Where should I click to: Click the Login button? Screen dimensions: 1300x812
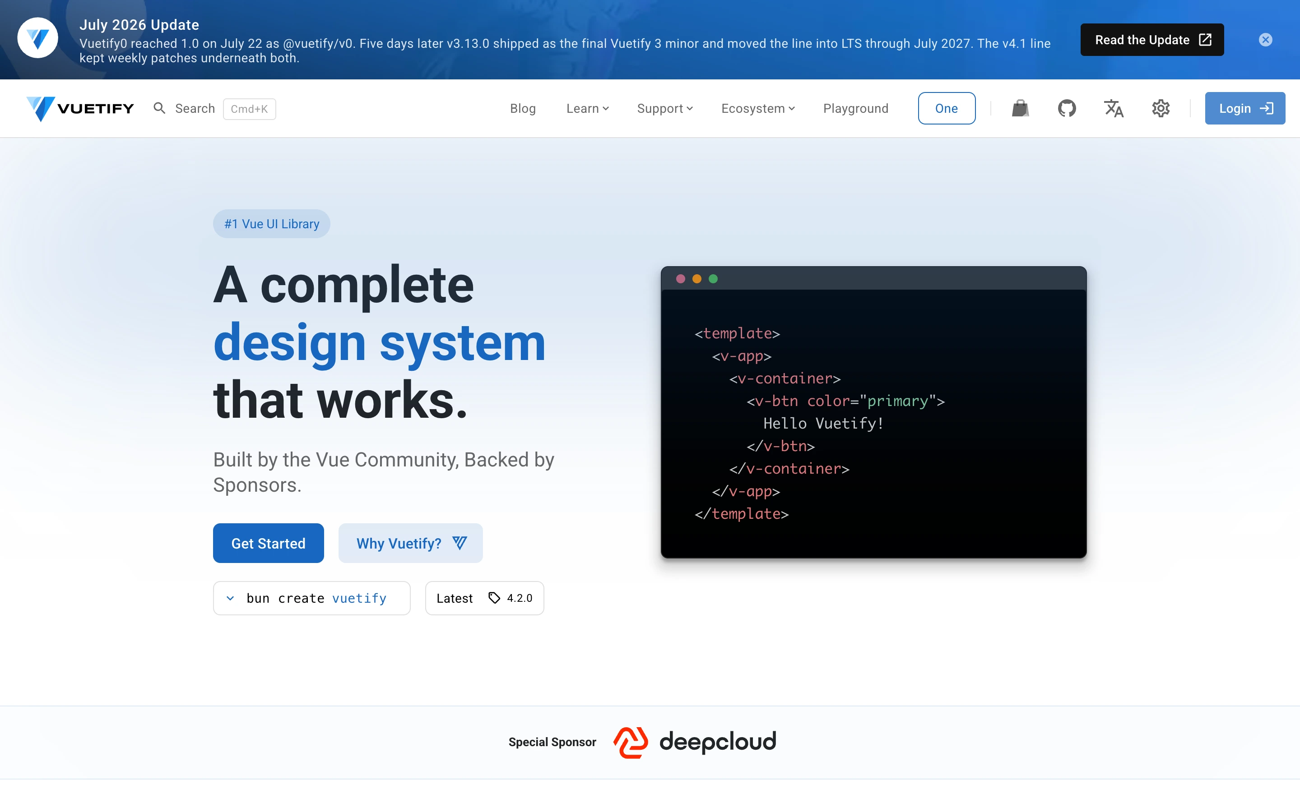click(x=1244, y=108)
